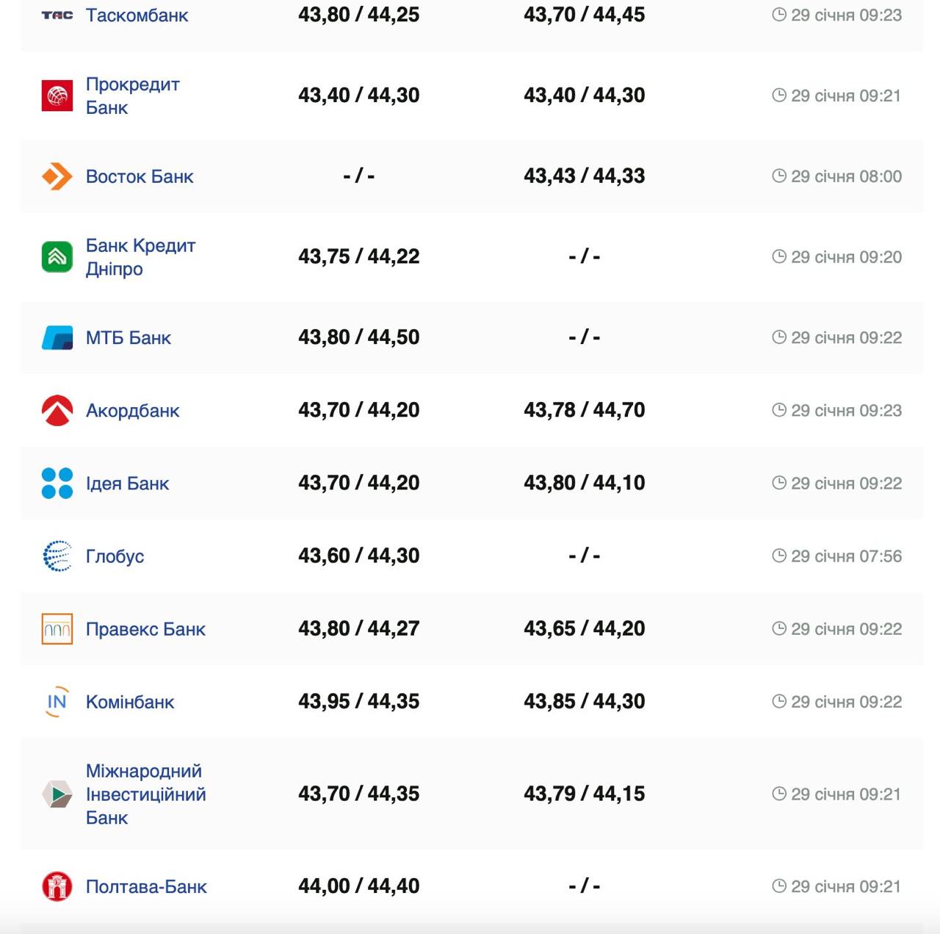Open the Правекс Банк link
The image size is (940, 934).
pyautogui.click(x=145, y=629)
